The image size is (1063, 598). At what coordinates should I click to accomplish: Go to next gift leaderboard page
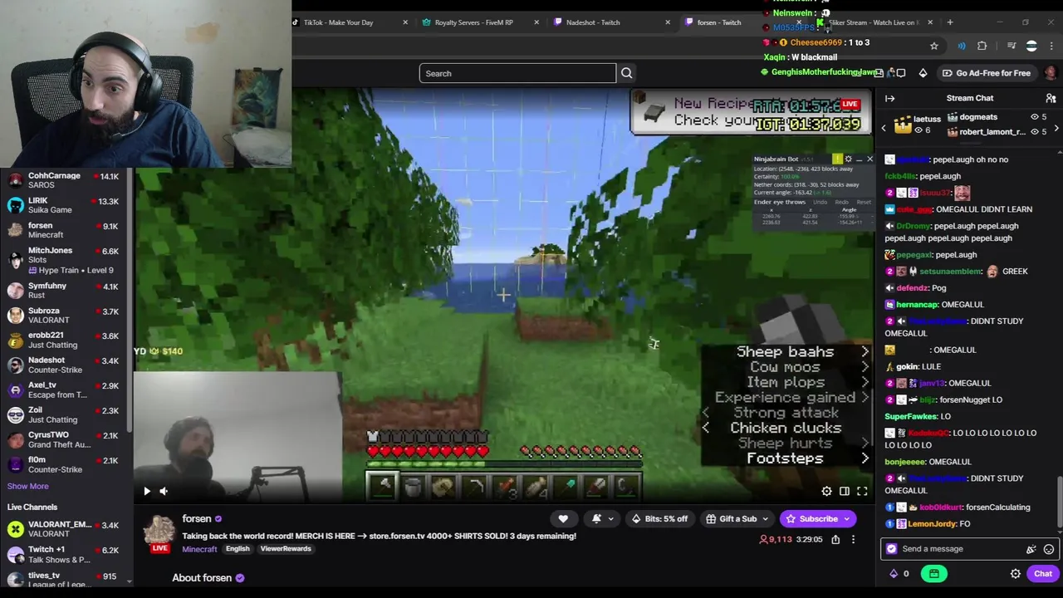(x=1056, y=128)
